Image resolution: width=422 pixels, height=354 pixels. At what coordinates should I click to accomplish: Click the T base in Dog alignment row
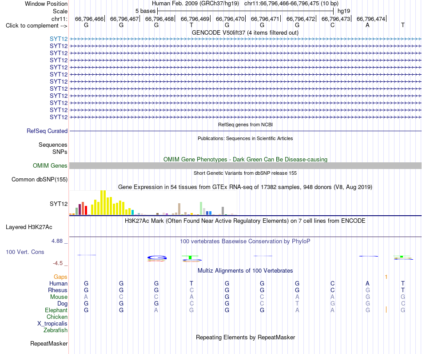(297, 304)
